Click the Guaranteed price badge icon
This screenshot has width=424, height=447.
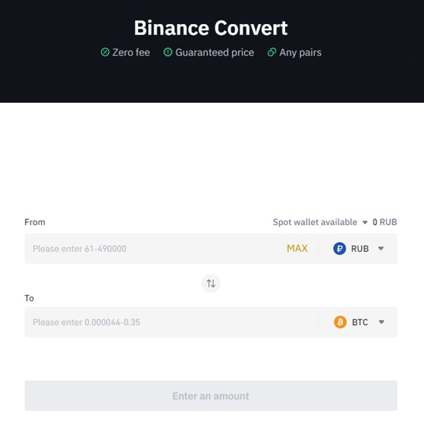(x=168, y=52)
